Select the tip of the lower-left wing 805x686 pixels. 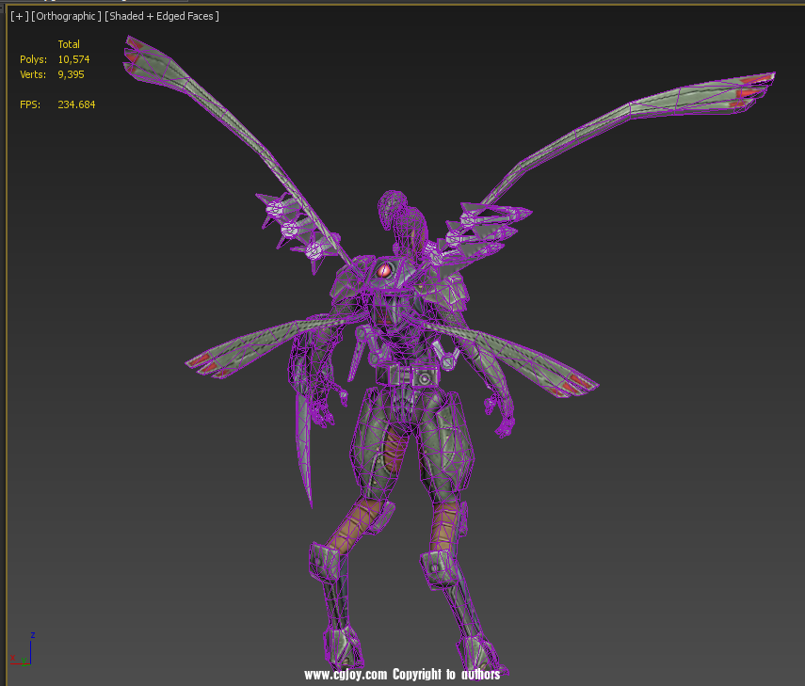coord(203,363)
